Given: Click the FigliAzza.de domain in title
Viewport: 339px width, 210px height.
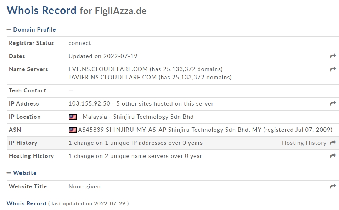Looking at the screenshot, I should 121,11.
